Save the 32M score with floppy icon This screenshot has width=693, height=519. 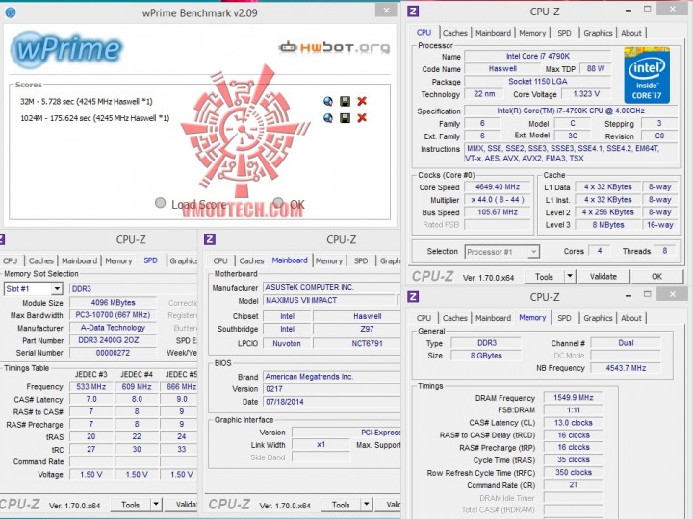pos(345,102)
